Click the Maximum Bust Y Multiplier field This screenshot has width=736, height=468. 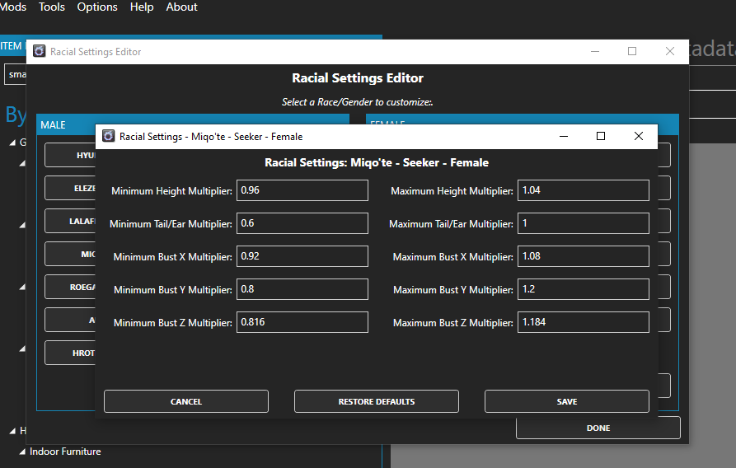click(584, 288)
